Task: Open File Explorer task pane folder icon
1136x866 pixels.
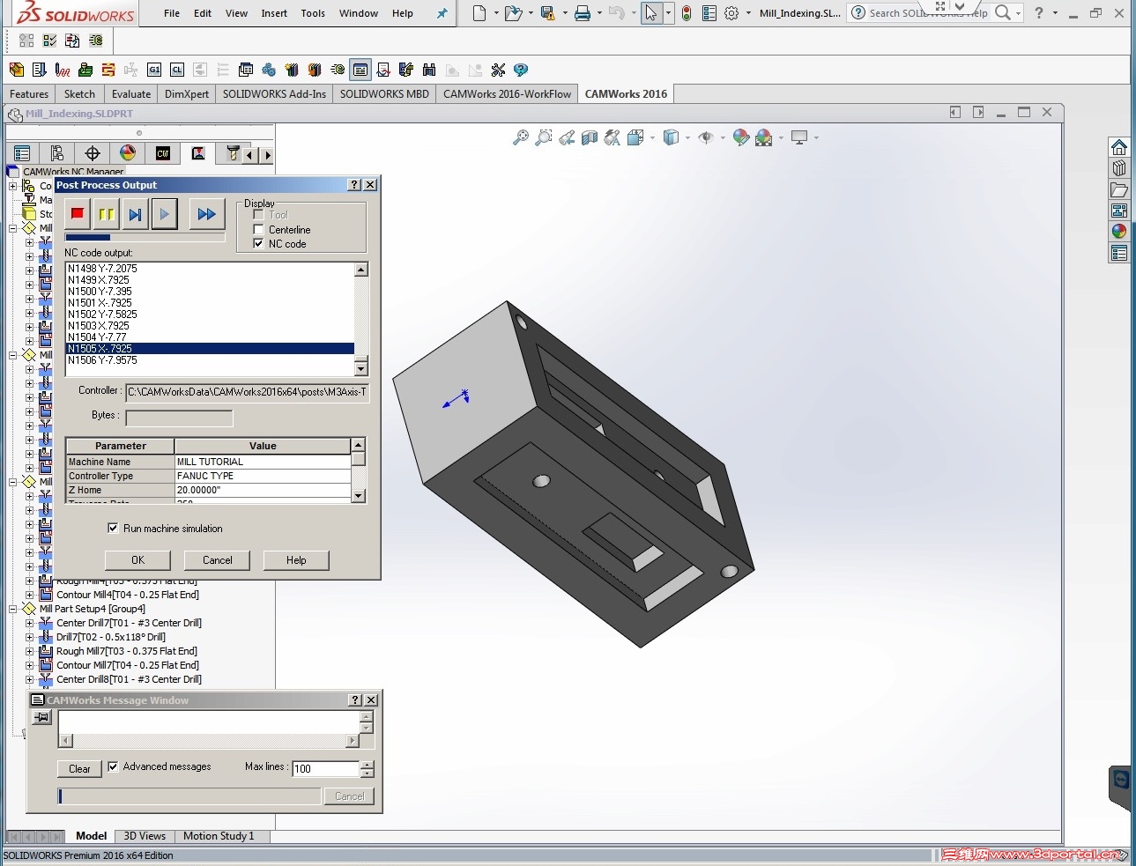Action: [x=1119, y=189]
